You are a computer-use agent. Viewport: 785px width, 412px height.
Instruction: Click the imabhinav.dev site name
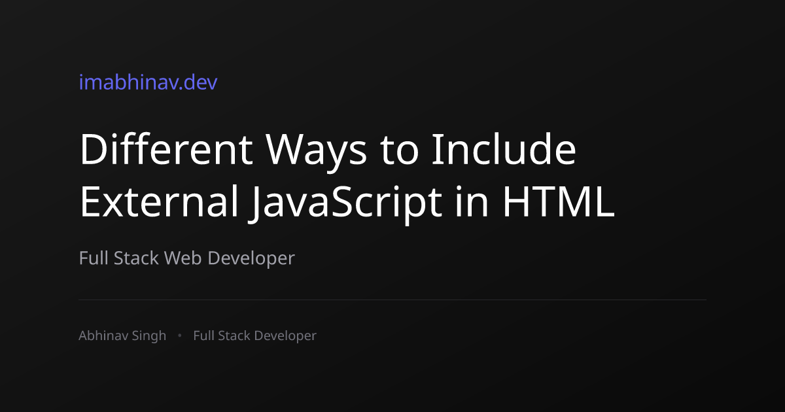(x=148, y=82)
